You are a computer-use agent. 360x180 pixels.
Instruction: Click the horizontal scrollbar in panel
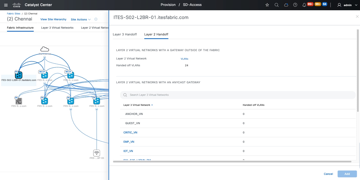(x=232, y=161)
